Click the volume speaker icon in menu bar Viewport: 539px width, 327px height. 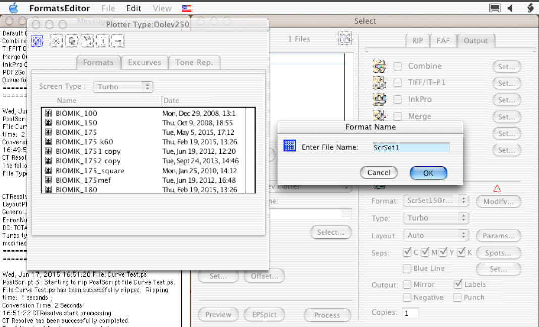510,8
